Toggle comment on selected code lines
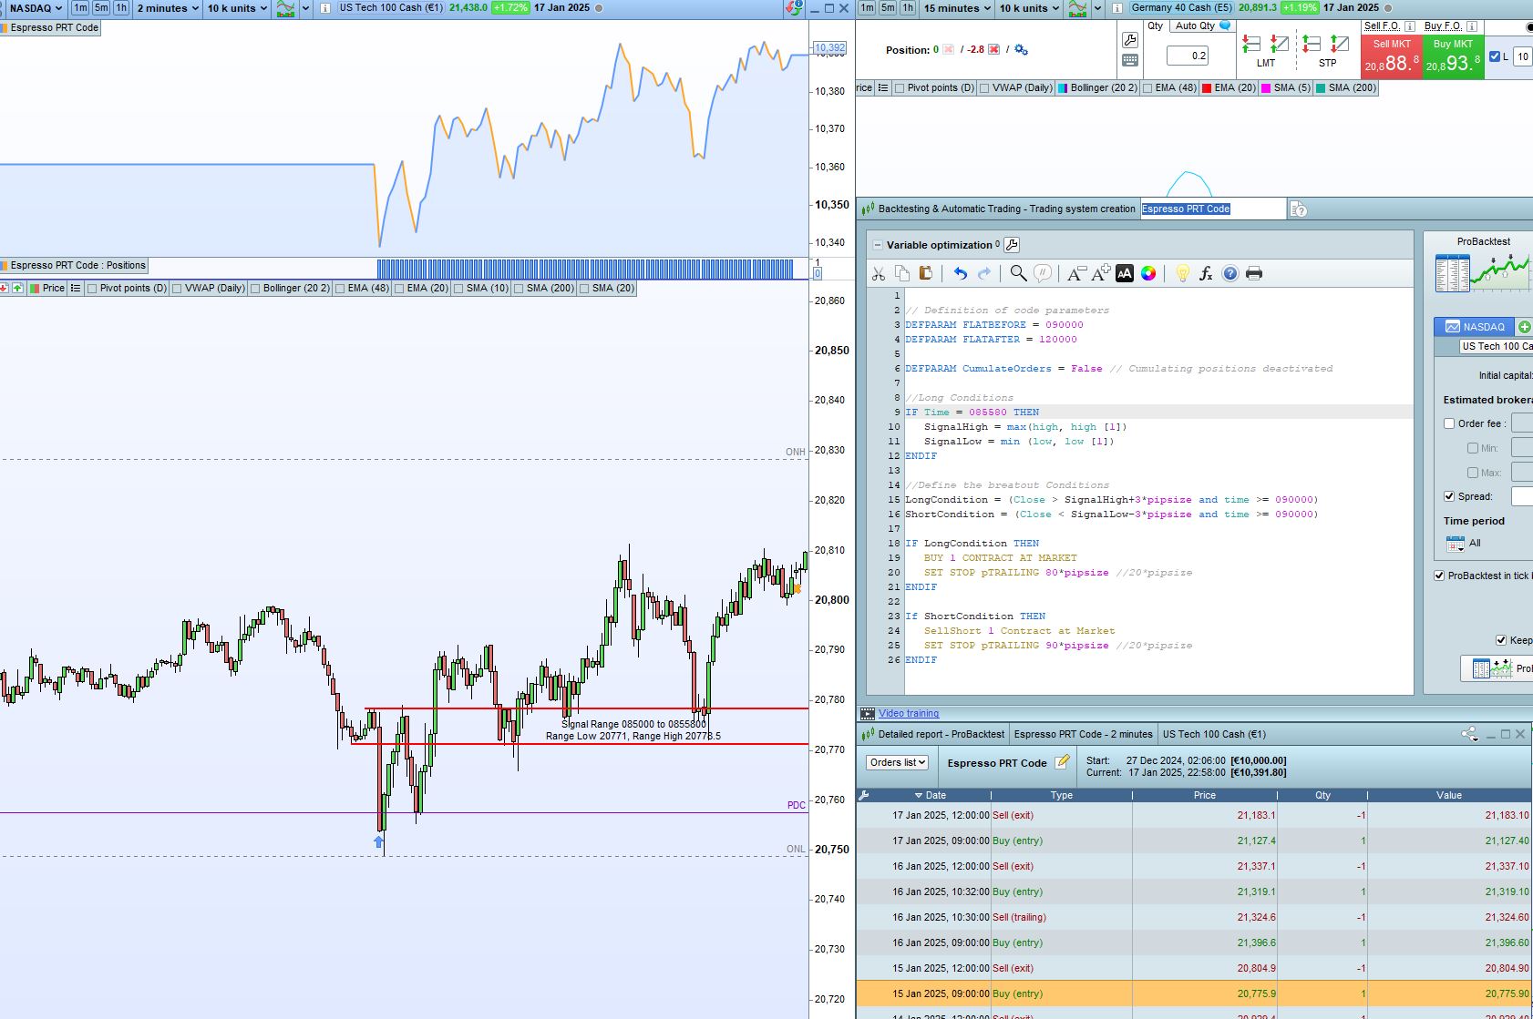This screenshot has height=1019, width=1533. [1043, 274]
